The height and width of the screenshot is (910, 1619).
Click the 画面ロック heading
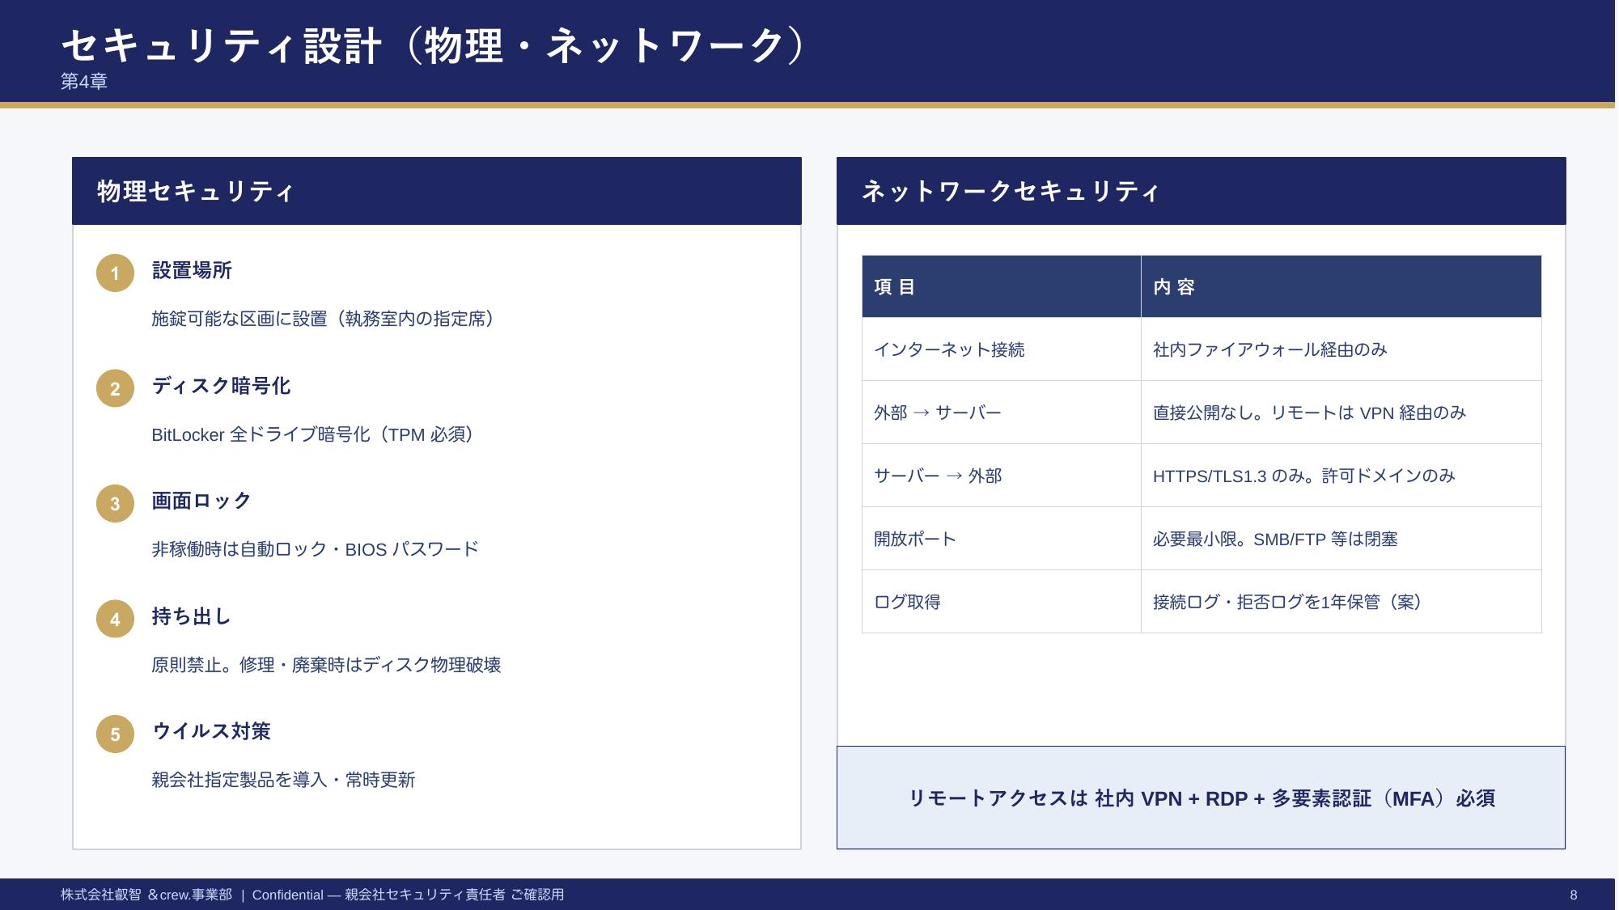click(x=201, y=501)
